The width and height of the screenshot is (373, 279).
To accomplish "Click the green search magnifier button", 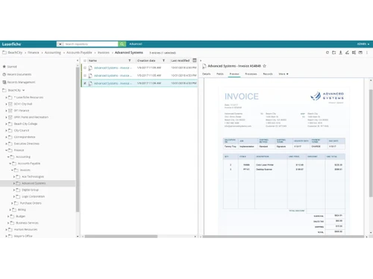I will coord(122,44).
